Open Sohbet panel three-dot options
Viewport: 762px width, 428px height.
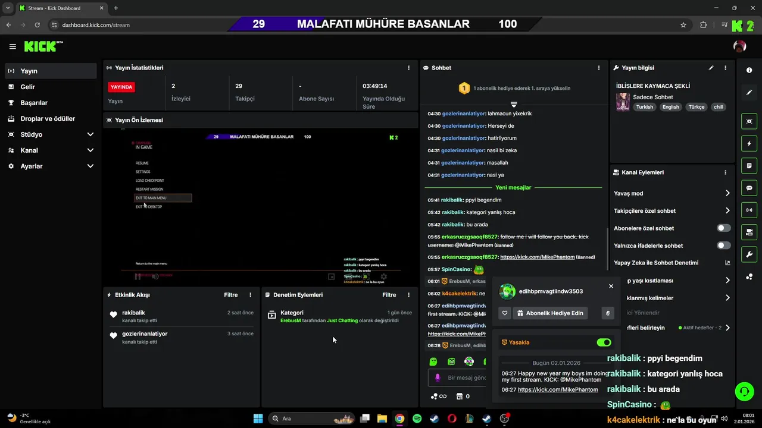(599, 68)
